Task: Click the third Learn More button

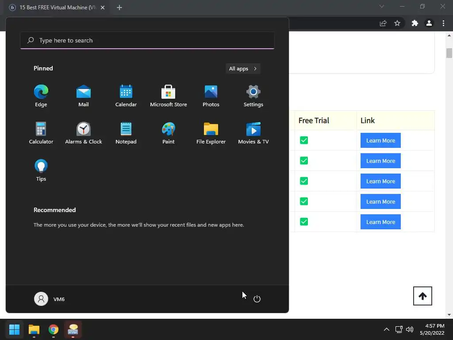Action: (380, 181)
